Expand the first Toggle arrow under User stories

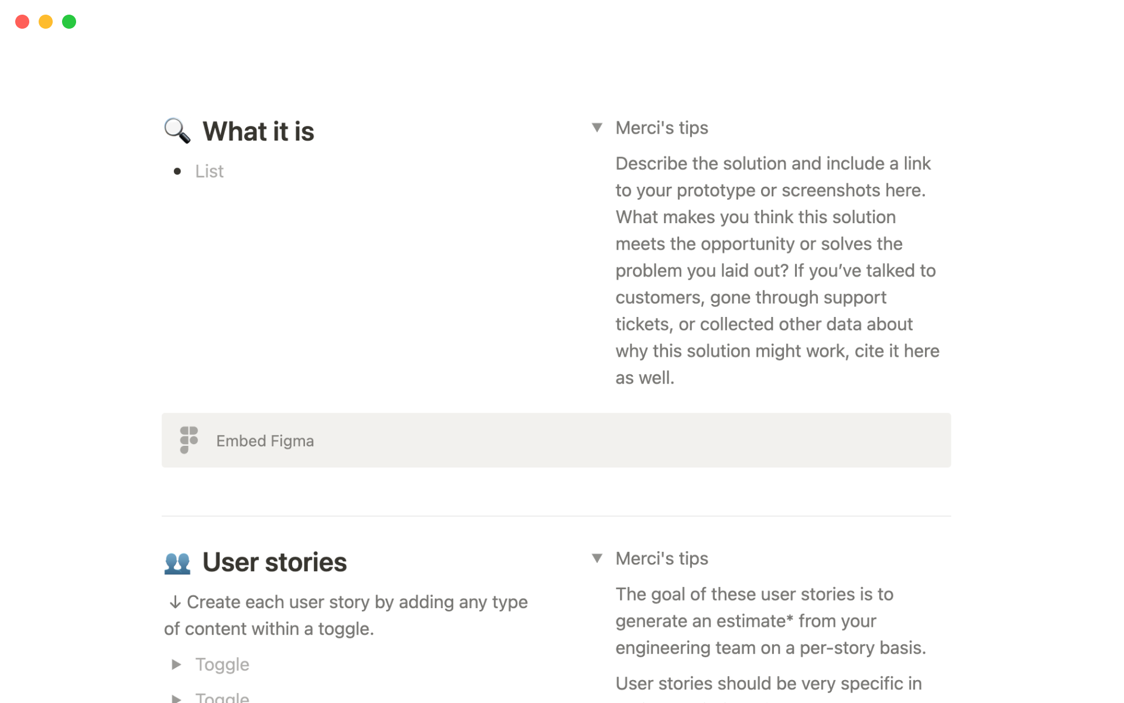coord(176,664)
